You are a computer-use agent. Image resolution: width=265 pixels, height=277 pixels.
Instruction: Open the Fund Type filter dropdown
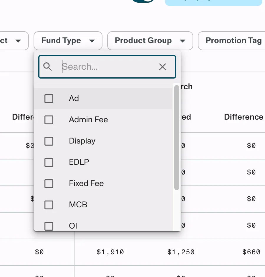[68, 41]
